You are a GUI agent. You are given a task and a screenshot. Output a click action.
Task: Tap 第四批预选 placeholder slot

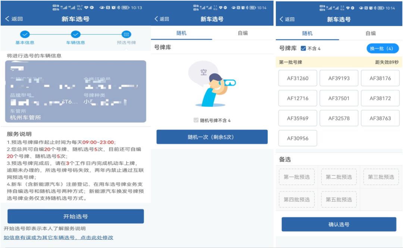pos(297,200)
